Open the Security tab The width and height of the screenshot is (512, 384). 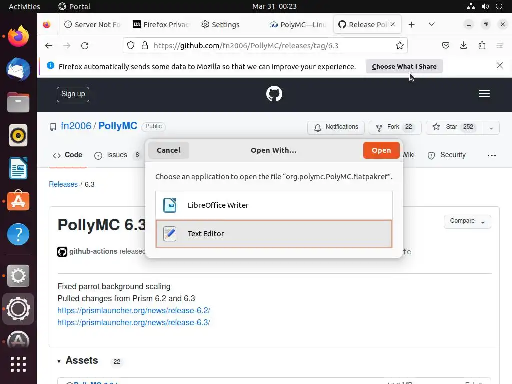coord(446,155)
